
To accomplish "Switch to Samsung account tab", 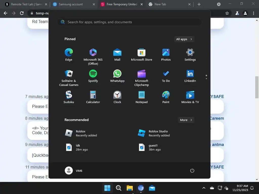I will point(74,4).
